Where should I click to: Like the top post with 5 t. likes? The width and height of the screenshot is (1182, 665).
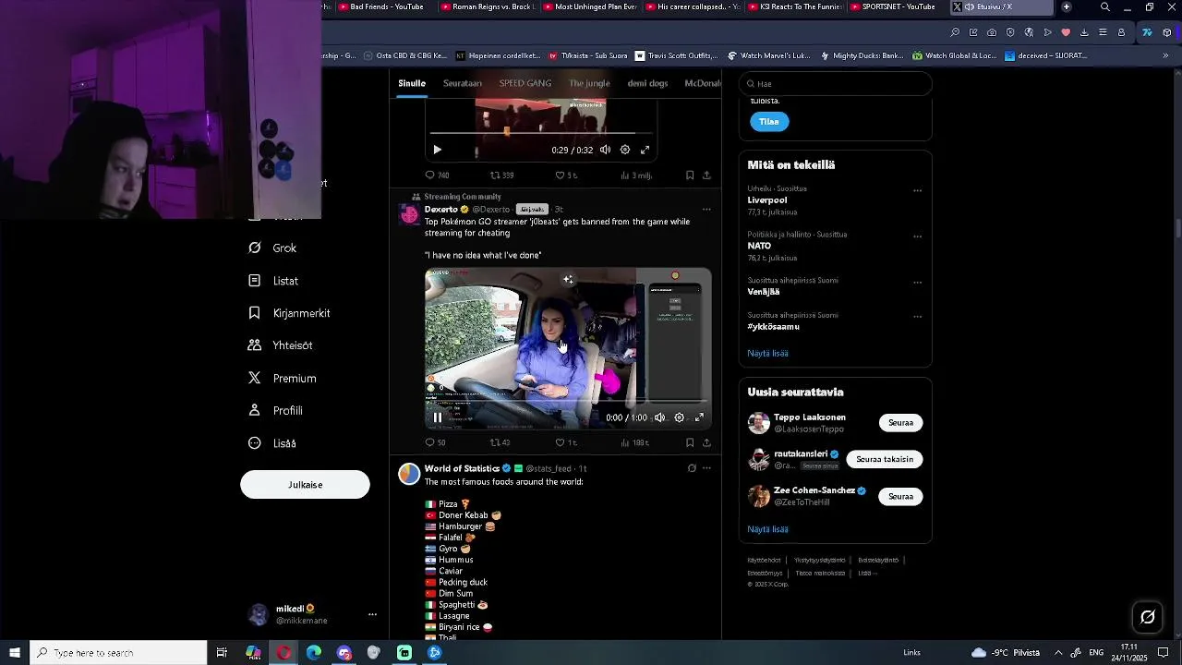coord(566,175)
